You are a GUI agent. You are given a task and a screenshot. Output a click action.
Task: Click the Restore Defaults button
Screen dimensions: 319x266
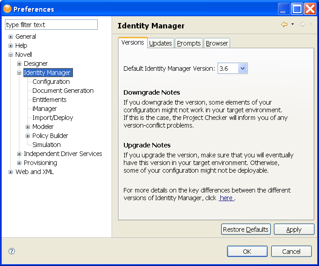[x=246, y=229]
